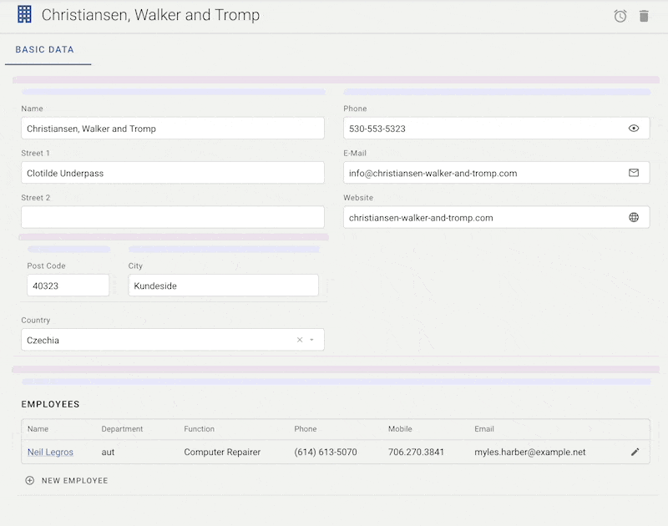Click the pencil edit icon for Neil Legros

[x=635, y=453]
